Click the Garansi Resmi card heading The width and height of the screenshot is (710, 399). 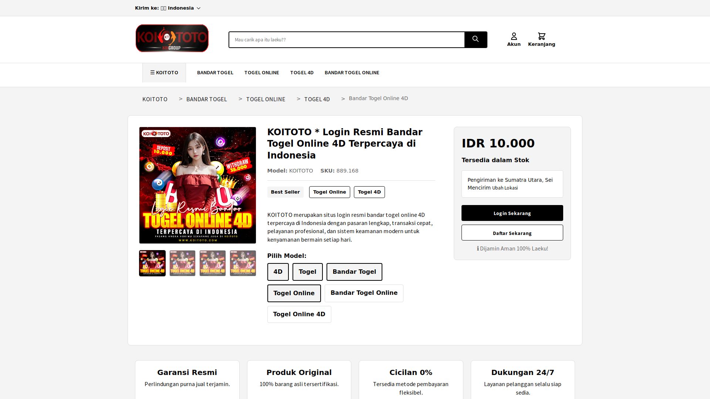[x=187, y=372]
